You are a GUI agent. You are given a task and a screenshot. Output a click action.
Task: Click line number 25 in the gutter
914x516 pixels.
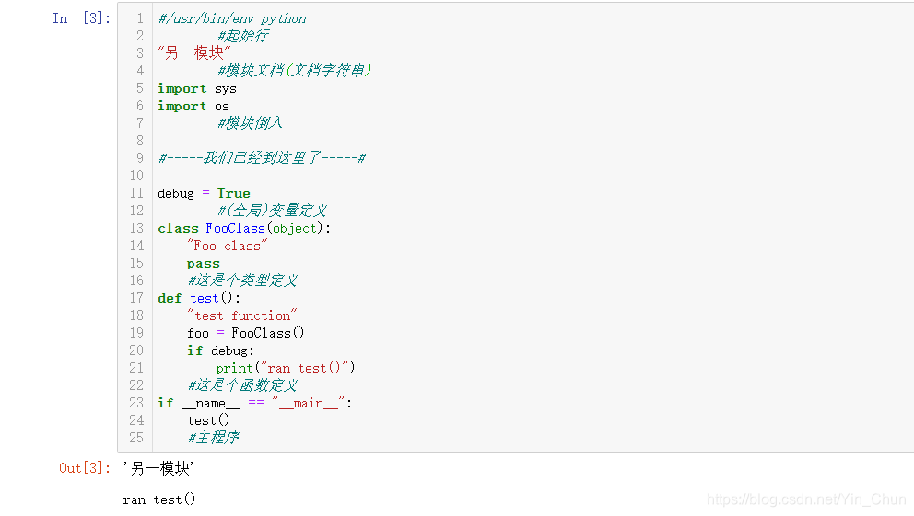(136, 438)
